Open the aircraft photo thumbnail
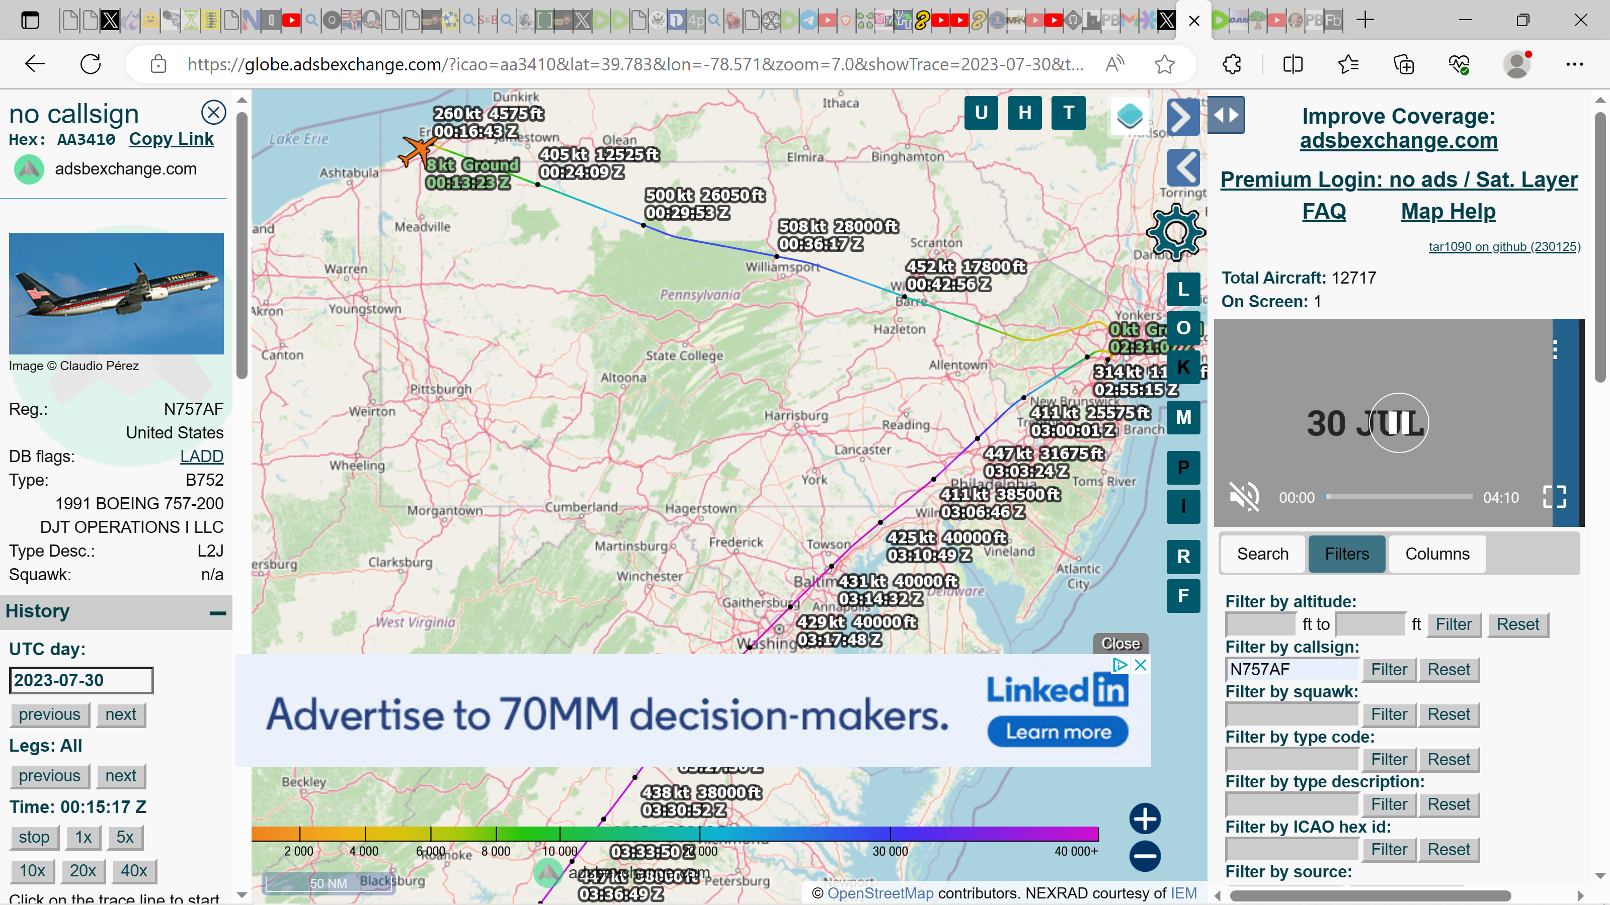This screenshot has height=905, width=1610. click(x=116, y=294)
